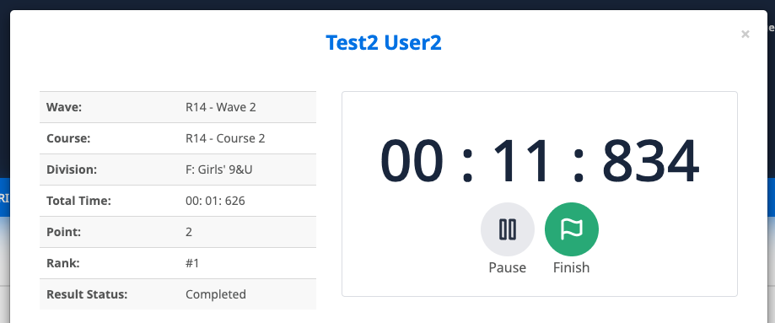Click the Pause text label

508,267
